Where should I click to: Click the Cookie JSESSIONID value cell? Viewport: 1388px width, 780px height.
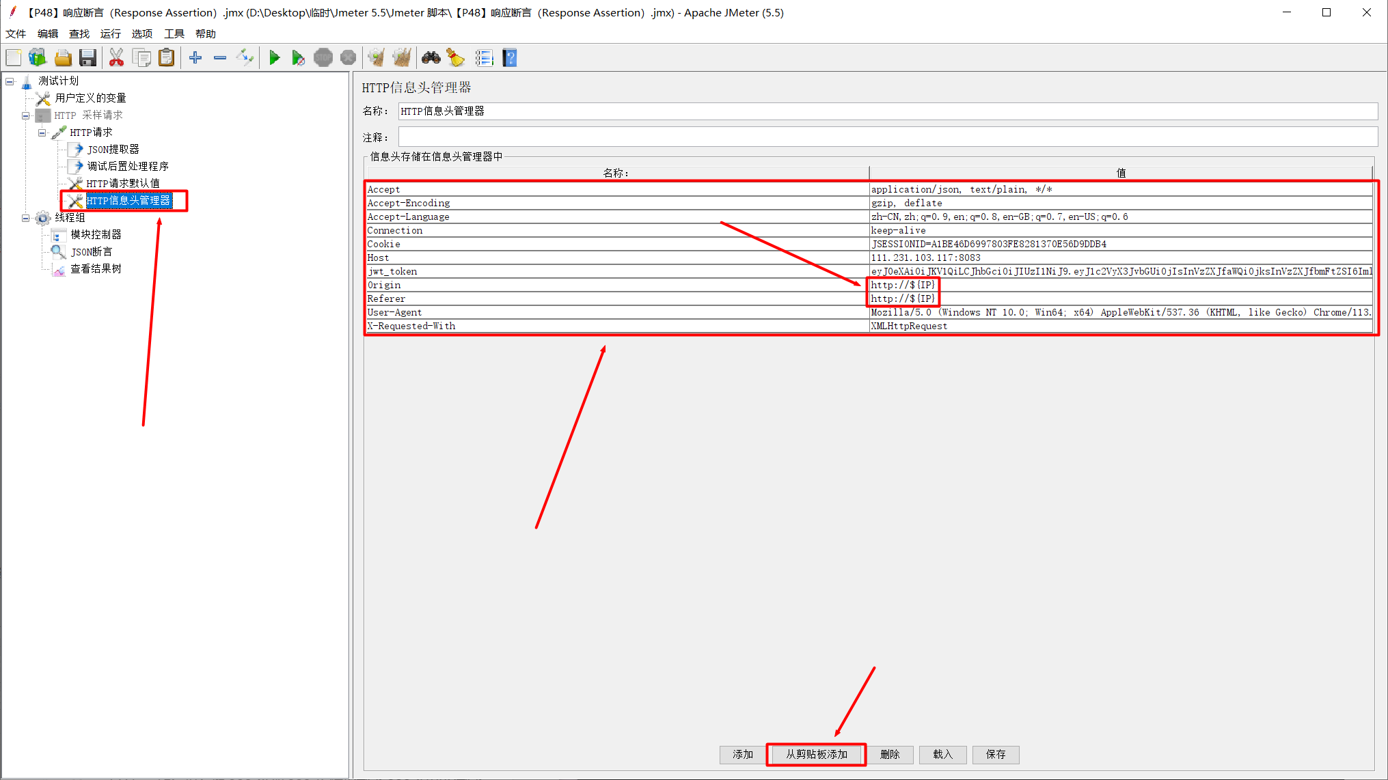[1121, 244]
